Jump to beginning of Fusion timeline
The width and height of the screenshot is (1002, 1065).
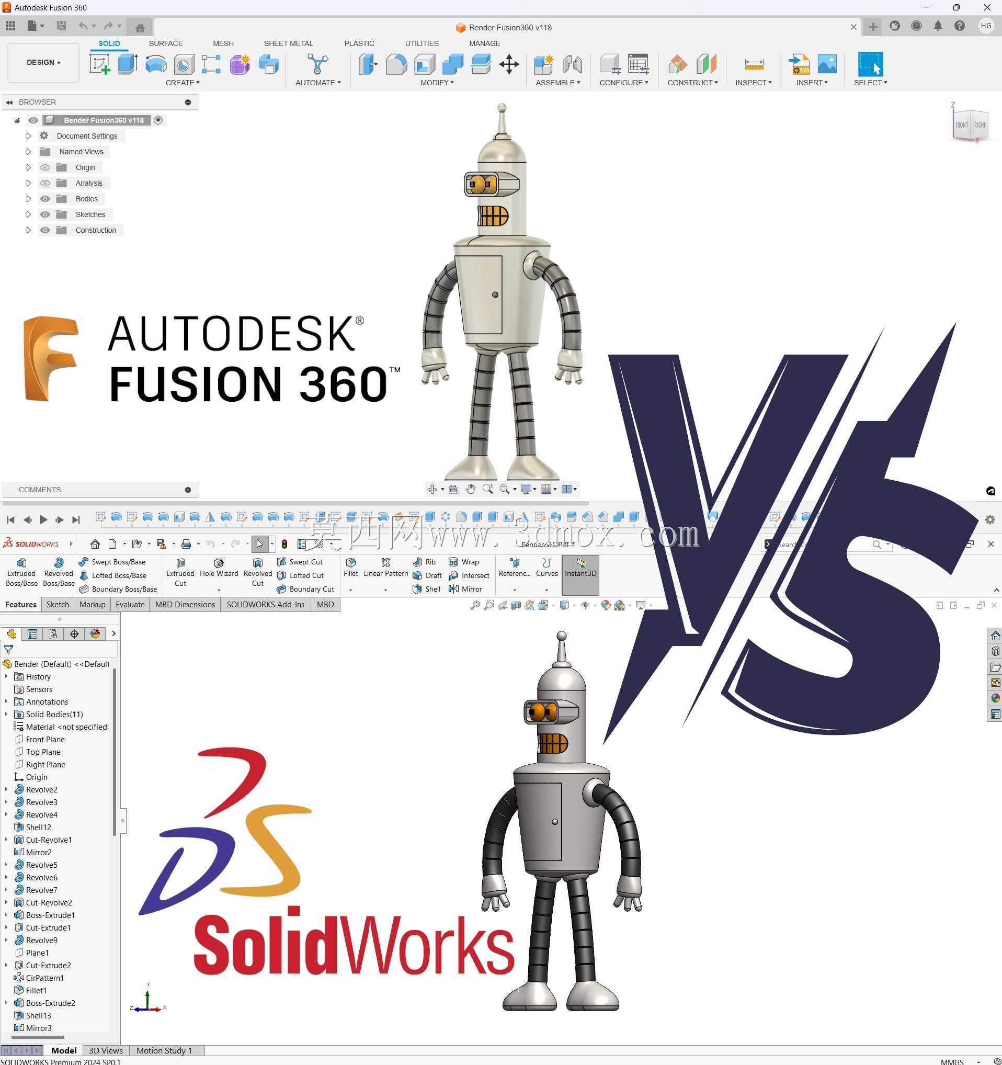(x=10, y=519)
